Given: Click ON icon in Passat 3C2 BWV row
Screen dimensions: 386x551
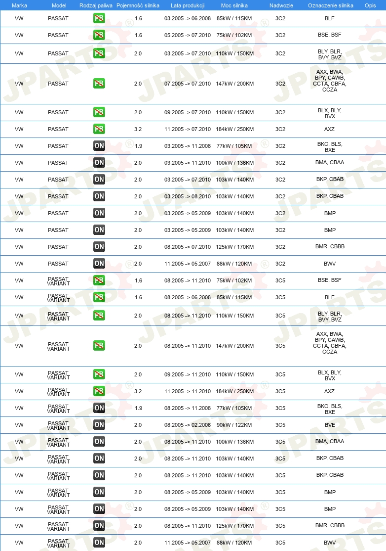Looking at the screenshot, I should 99,264.
